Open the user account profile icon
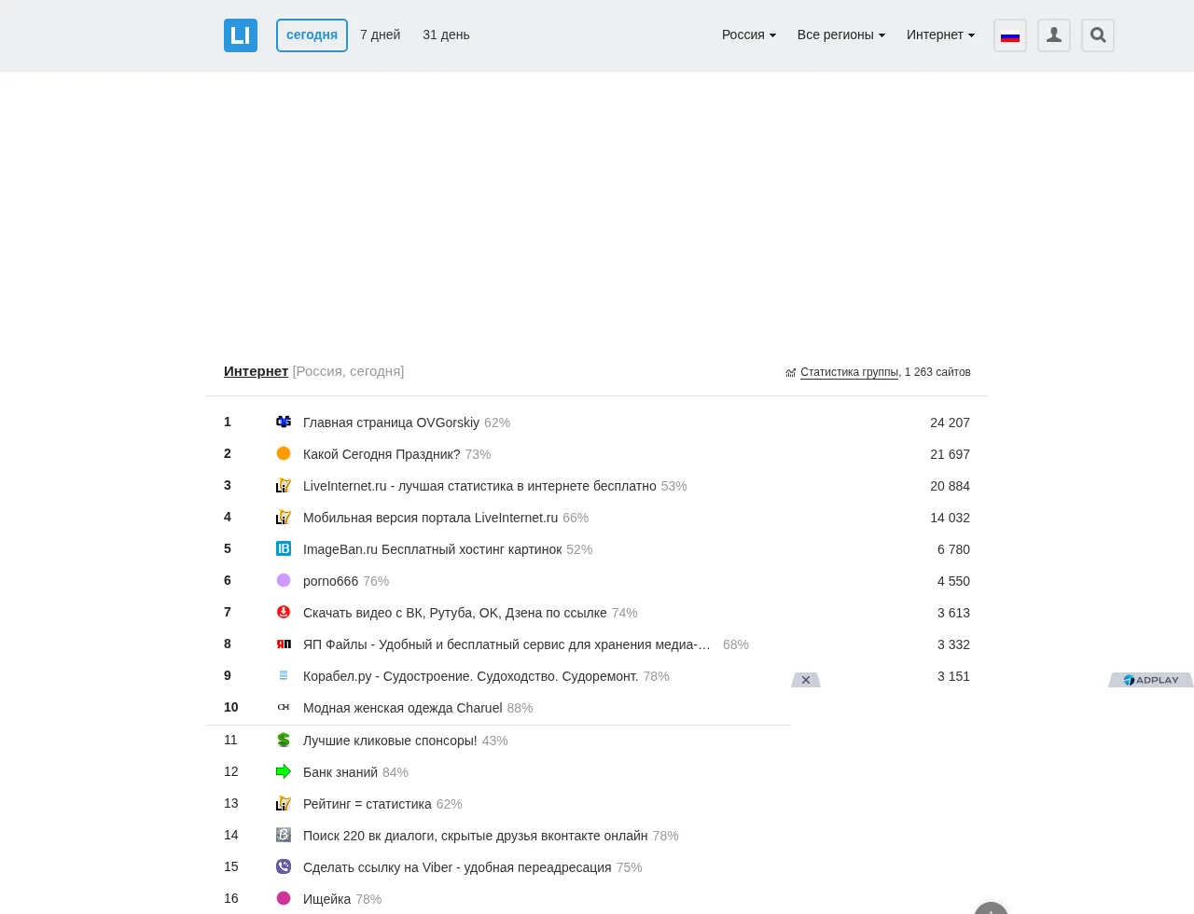Screen dimensions: 1194x914 pos(1054,35)
